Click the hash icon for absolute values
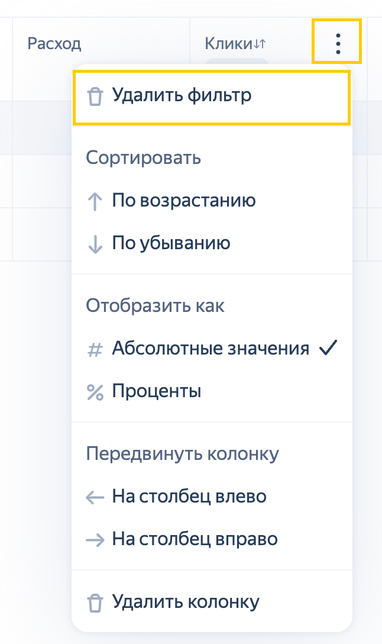The height and width of the screenshot is (644, 382). coord(95,350)
